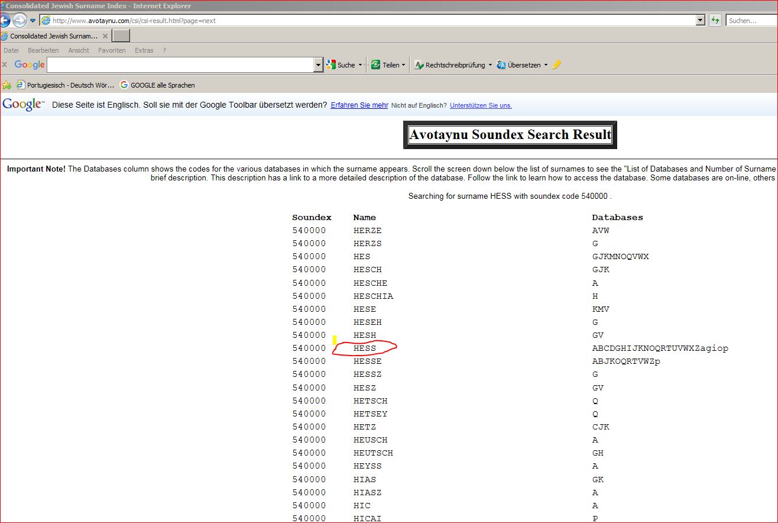Screen dimensions: 778x523
Task: Click the Übersetzen translate button
Action: pos(518,65)
